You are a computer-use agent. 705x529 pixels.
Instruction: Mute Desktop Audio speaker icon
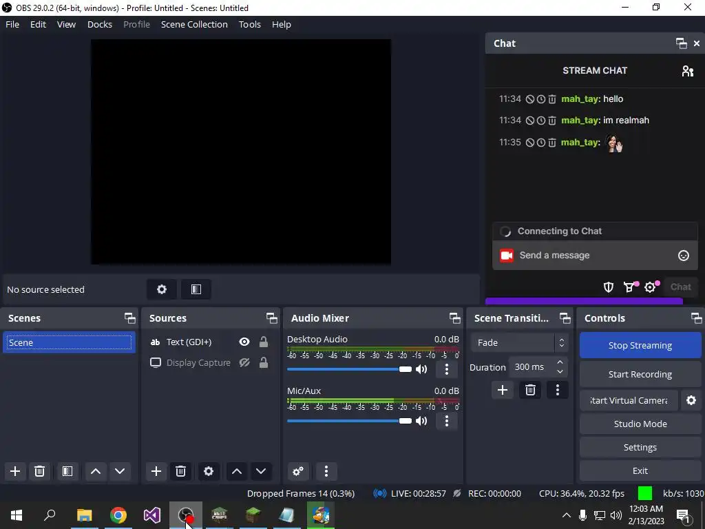[x=421, y=369]
